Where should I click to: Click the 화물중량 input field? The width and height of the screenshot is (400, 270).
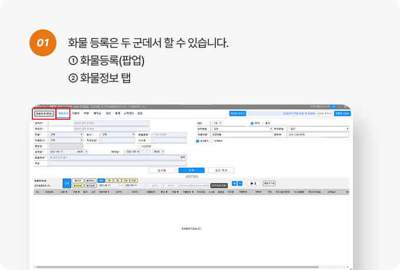[169, 134]
